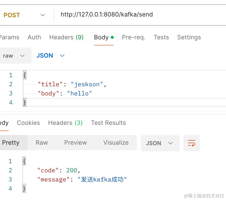226x200 pixels.
Task: Click the 200 value in response
Action: [72, 170]
